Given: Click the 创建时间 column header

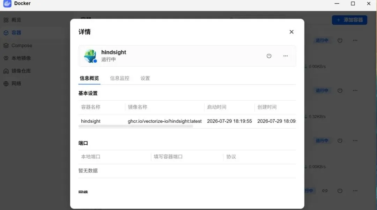Looking at the screenshot, I should (267, 107).
